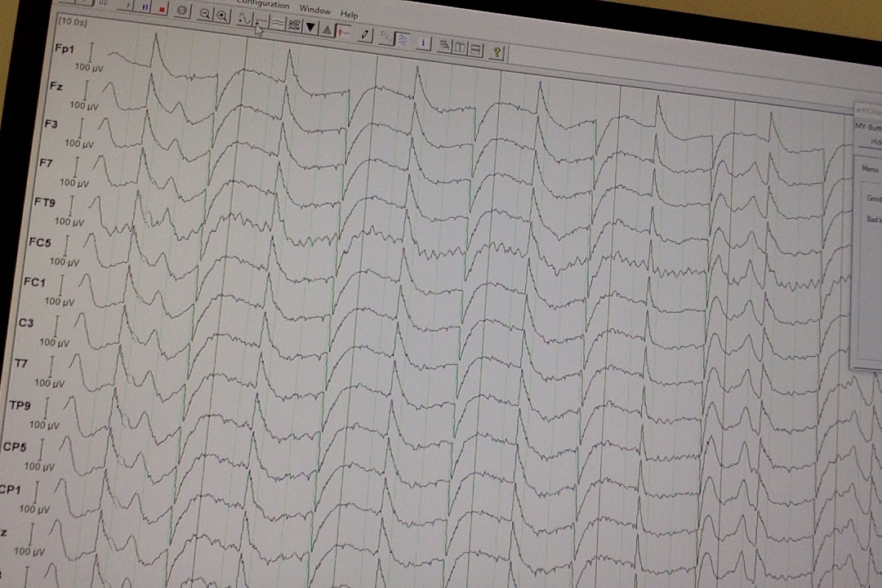Click the pencil annotation icon
This screenshot has width=882, height=588.
365,35
